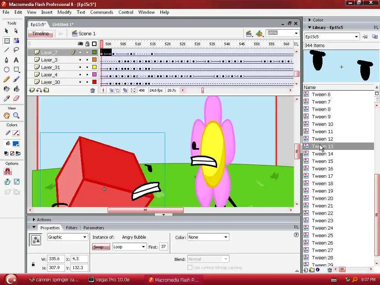Screen dimensions: 380x285
Task: Open the stroke color swatch
Action: [16, 133]
